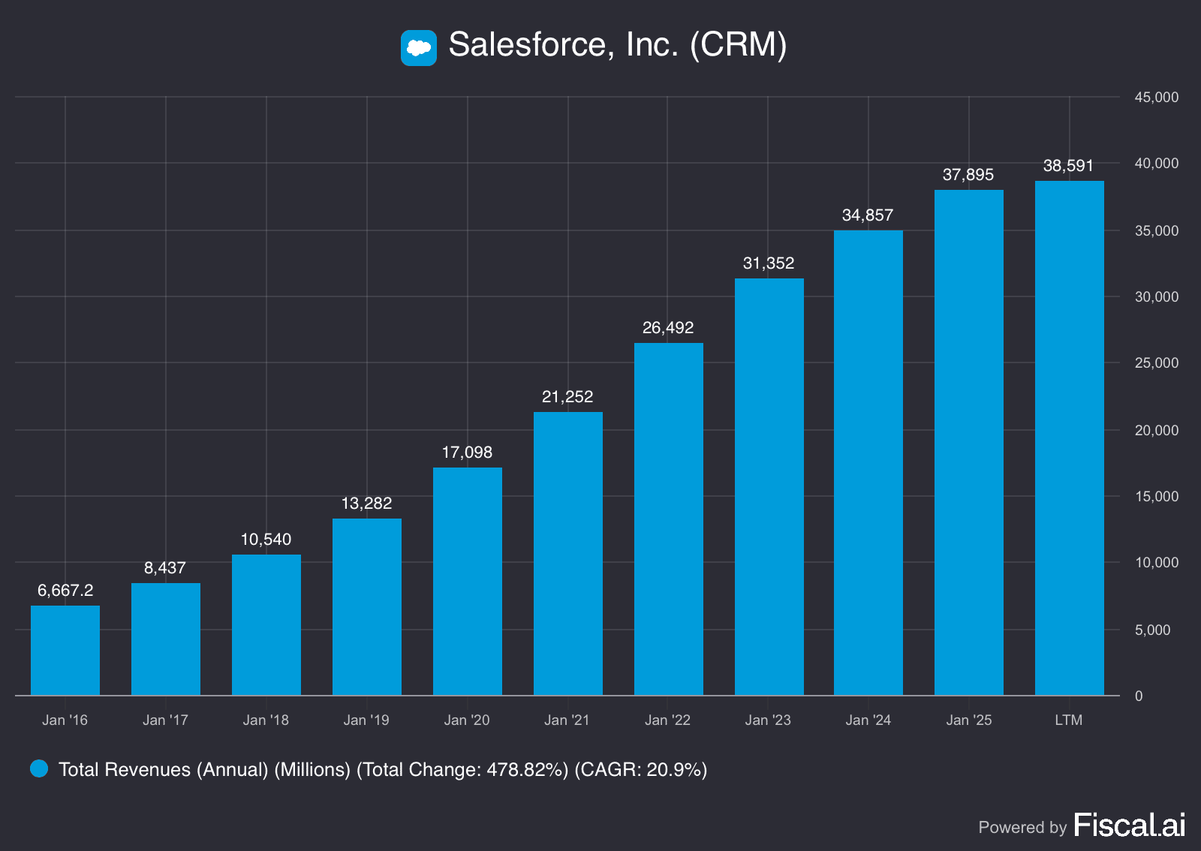
Task: Select the Jan '20 revenue bar
Action: tap(468, 582)
